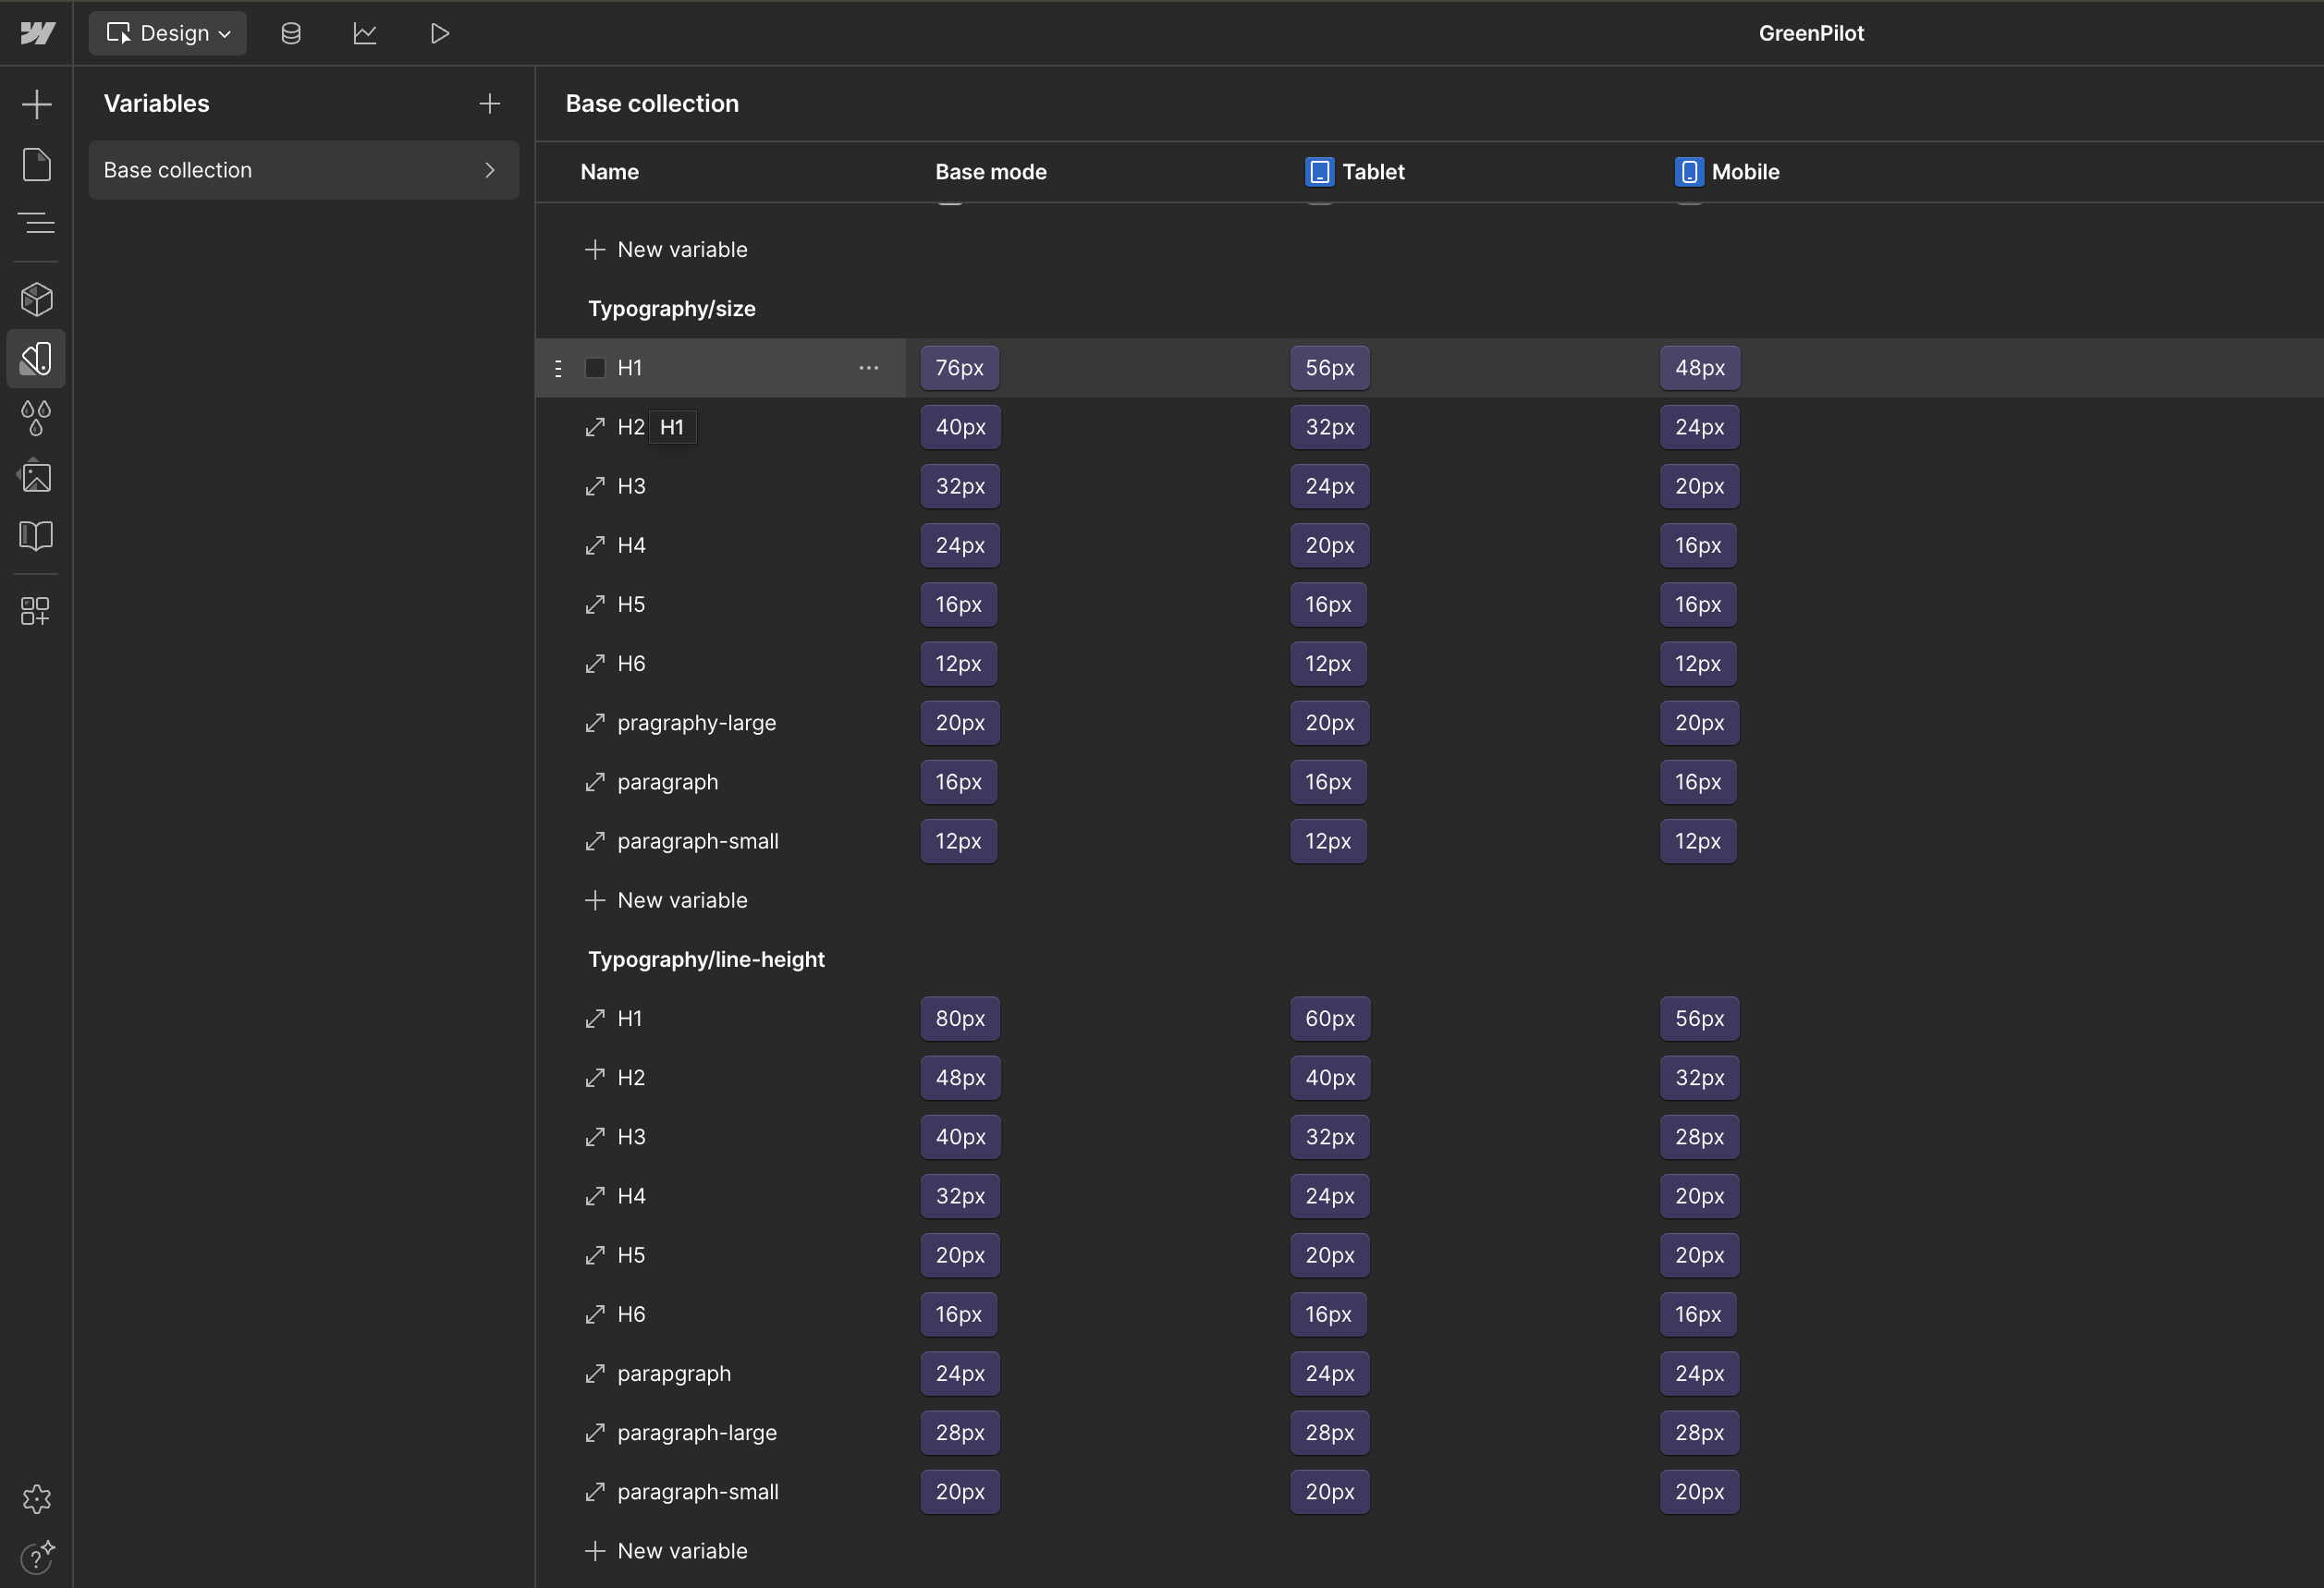Open the Components cube icon
This screenshot has height=1588, width=2324.
click(x=37, y=299)
